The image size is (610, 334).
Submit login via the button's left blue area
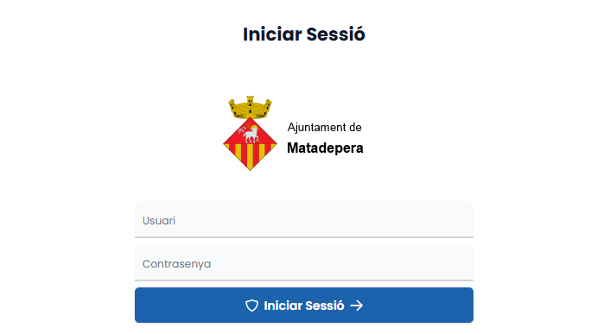click(187, 306)
